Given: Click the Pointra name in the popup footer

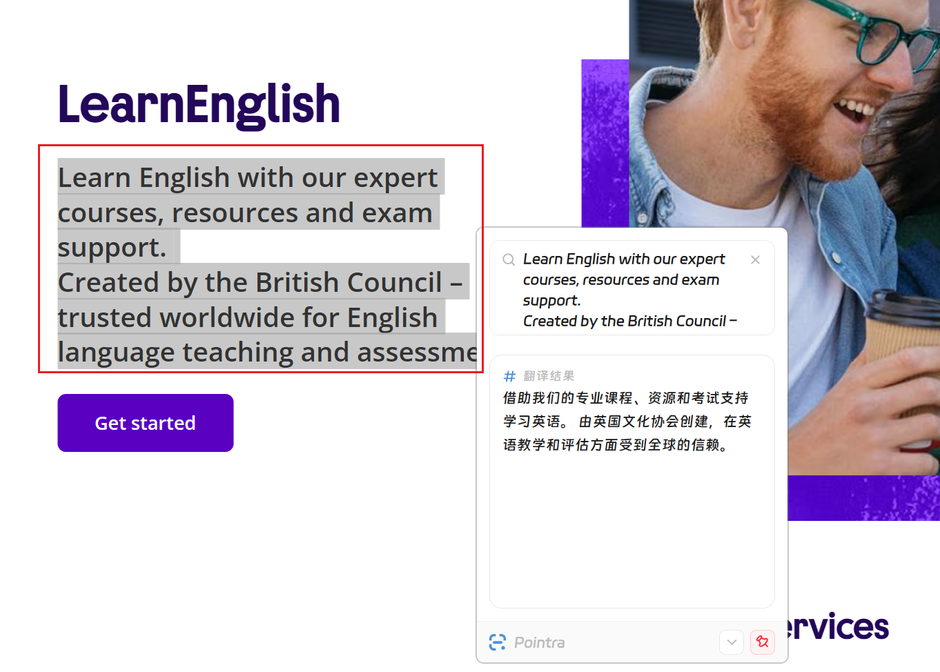Looking at the screenshot, I should pos(540,642).
